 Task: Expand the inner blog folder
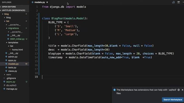click(8, 17)
